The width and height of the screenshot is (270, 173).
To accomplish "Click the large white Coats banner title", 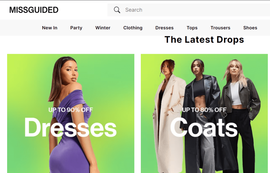I will coord(204,128).
